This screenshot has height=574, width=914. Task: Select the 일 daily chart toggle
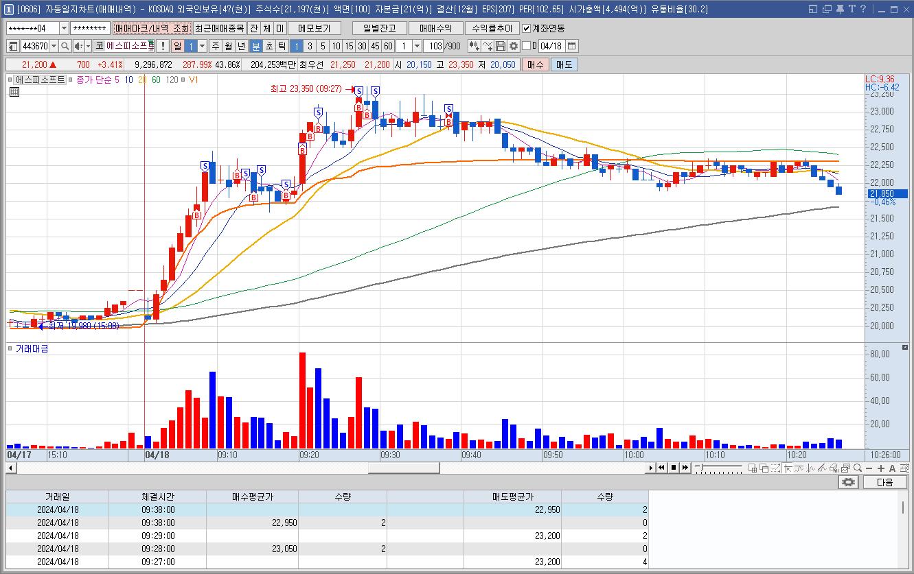(x=177, y=46)
